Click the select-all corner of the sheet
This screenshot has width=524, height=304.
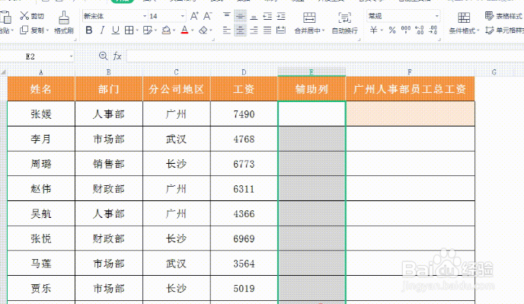pyautogui.click(x=3, y=72)
